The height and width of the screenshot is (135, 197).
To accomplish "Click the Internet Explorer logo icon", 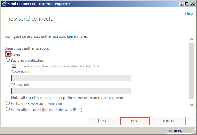I will (4, 3).
